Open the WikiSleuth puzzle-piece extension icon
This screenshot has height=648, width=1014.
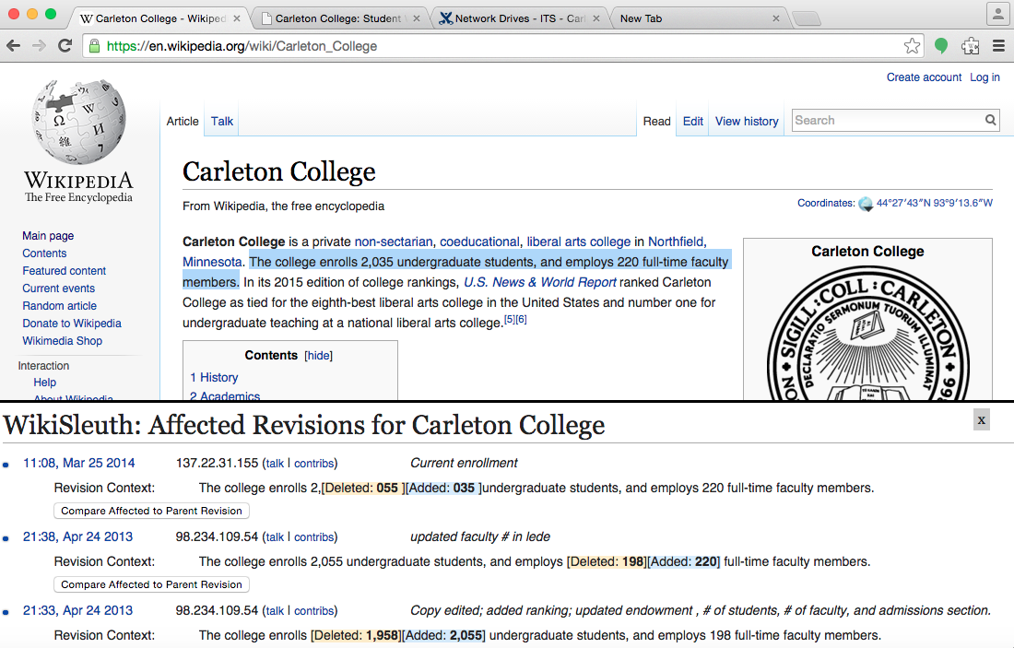(x=970, y=44)
